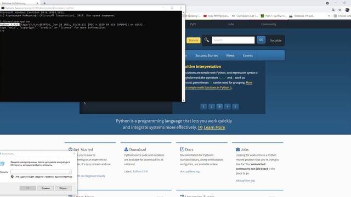Open the News menu item

[230, 55]
